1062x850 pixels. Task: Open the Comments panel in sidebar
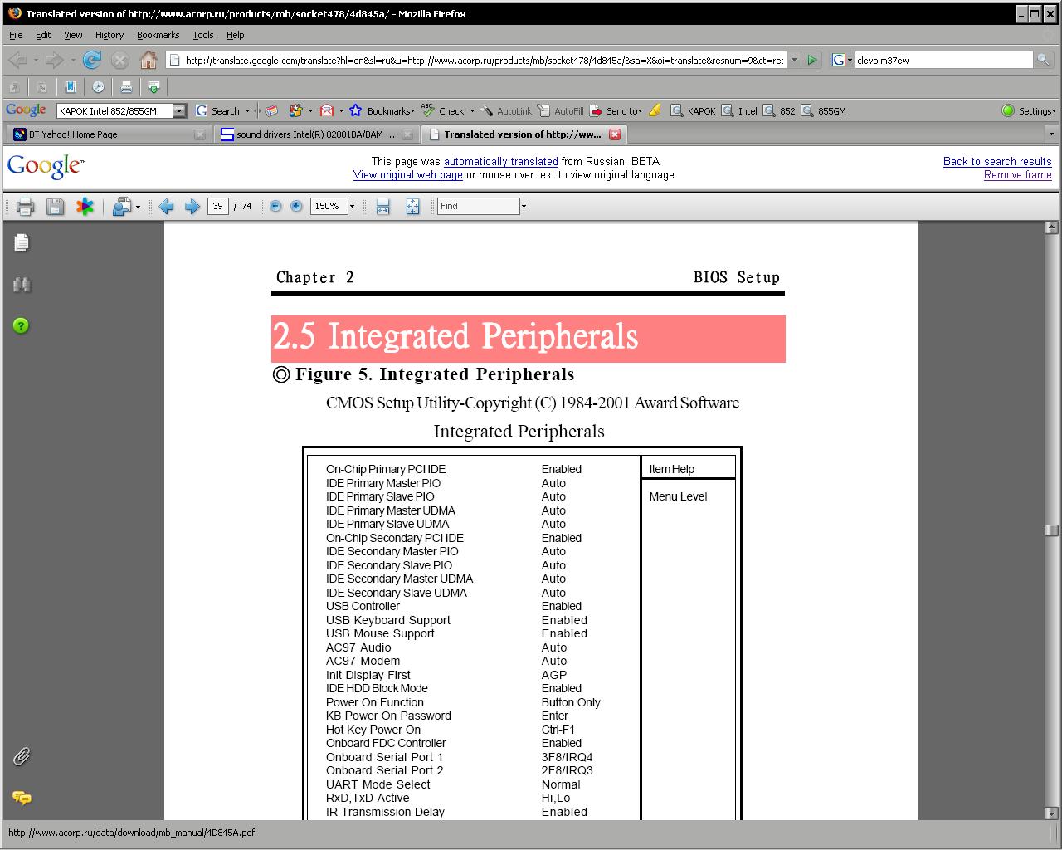pyautogui.click(x=22, y=798)
